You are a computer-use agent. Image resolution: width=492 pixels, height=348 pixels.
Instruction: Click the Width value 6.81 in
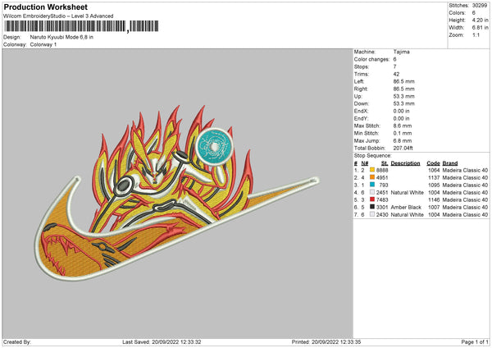(x=480, y=28)
